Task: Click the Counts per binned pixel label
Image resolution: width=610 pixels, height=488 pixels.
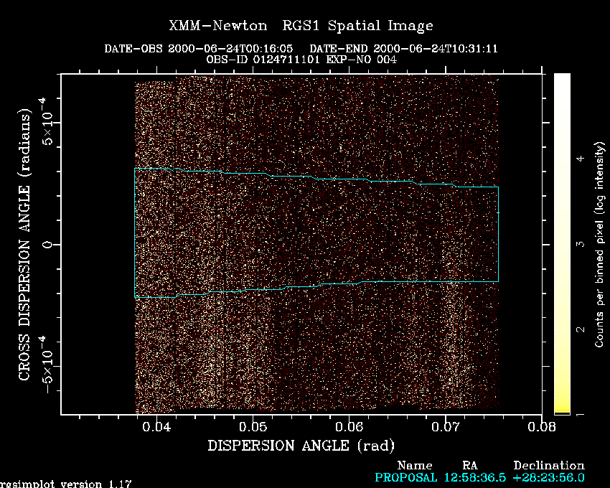Action: coord(599,244)
